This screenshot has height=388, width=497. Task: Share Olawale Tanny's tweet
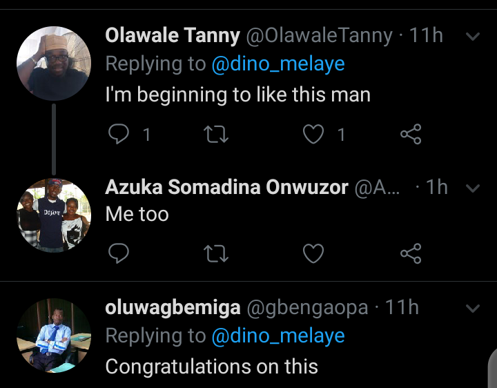click(411, 134)
